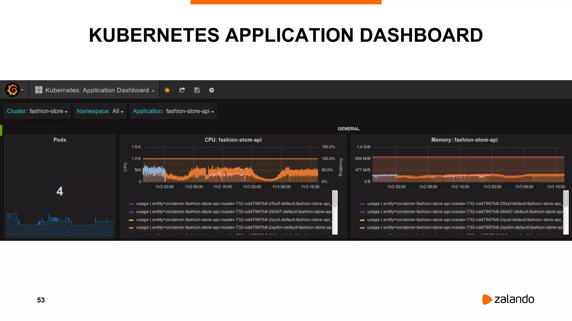
Task: Open Kubernetes: Application Dashboard picker
Action: tap(97, 90)
